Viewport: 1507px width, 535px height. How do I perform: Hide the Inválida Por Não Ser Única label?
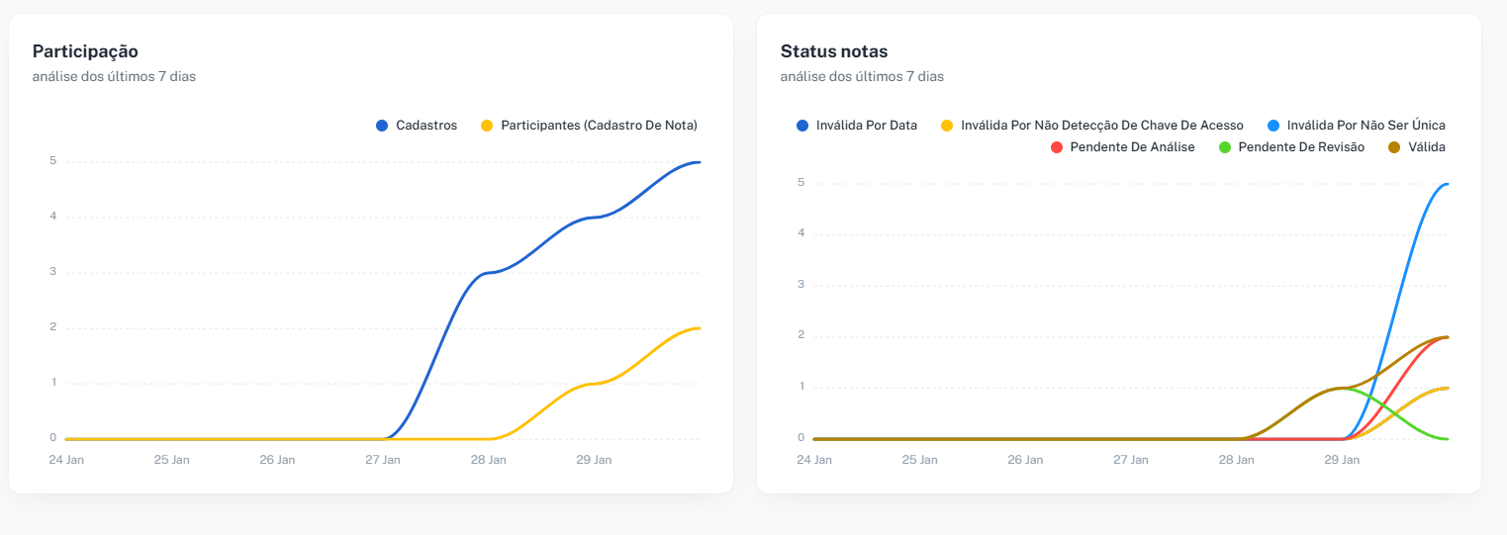[x=1366, y=126]
